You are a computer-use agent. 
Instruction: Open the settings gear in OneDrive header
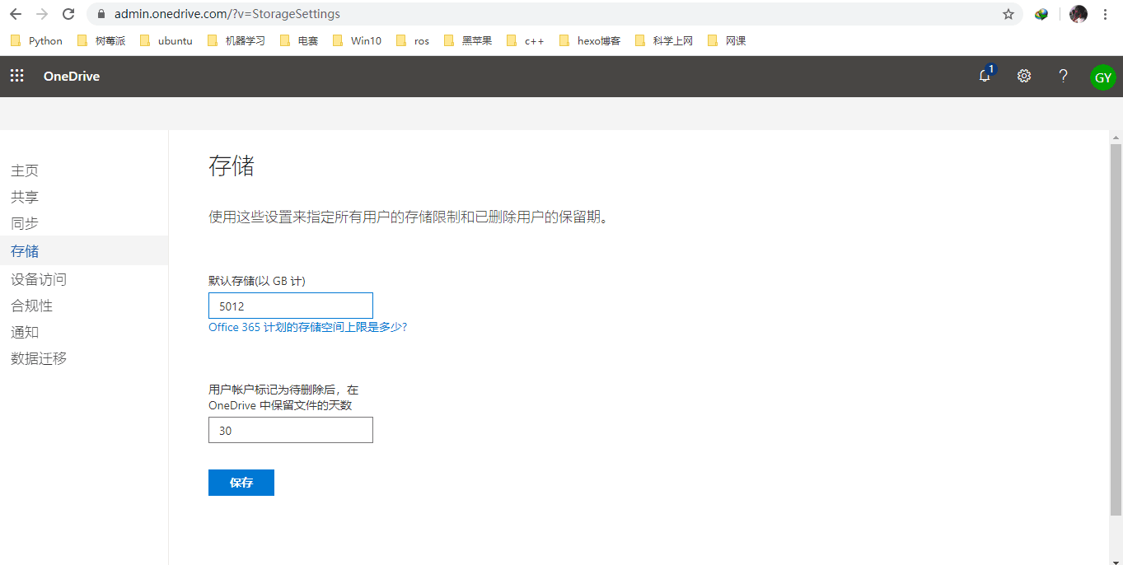[x=1024, y=76]
